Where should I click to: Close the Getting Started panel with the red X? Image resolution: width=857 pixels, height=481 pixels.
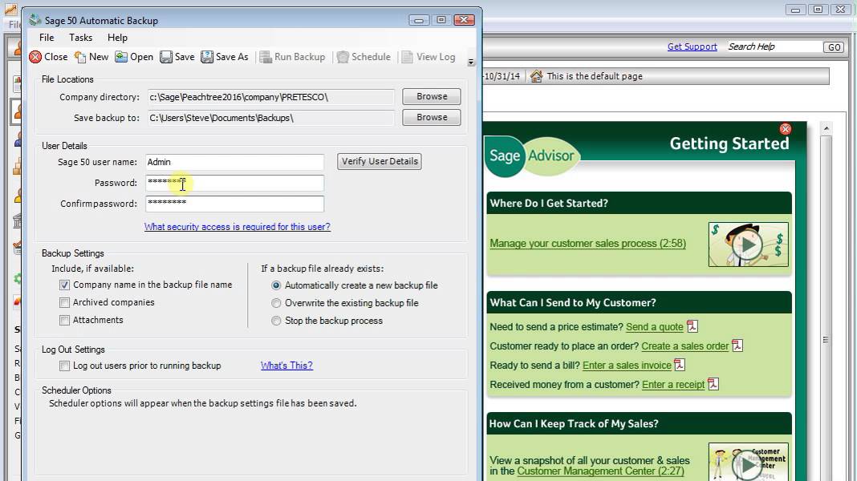click(786, 129)
